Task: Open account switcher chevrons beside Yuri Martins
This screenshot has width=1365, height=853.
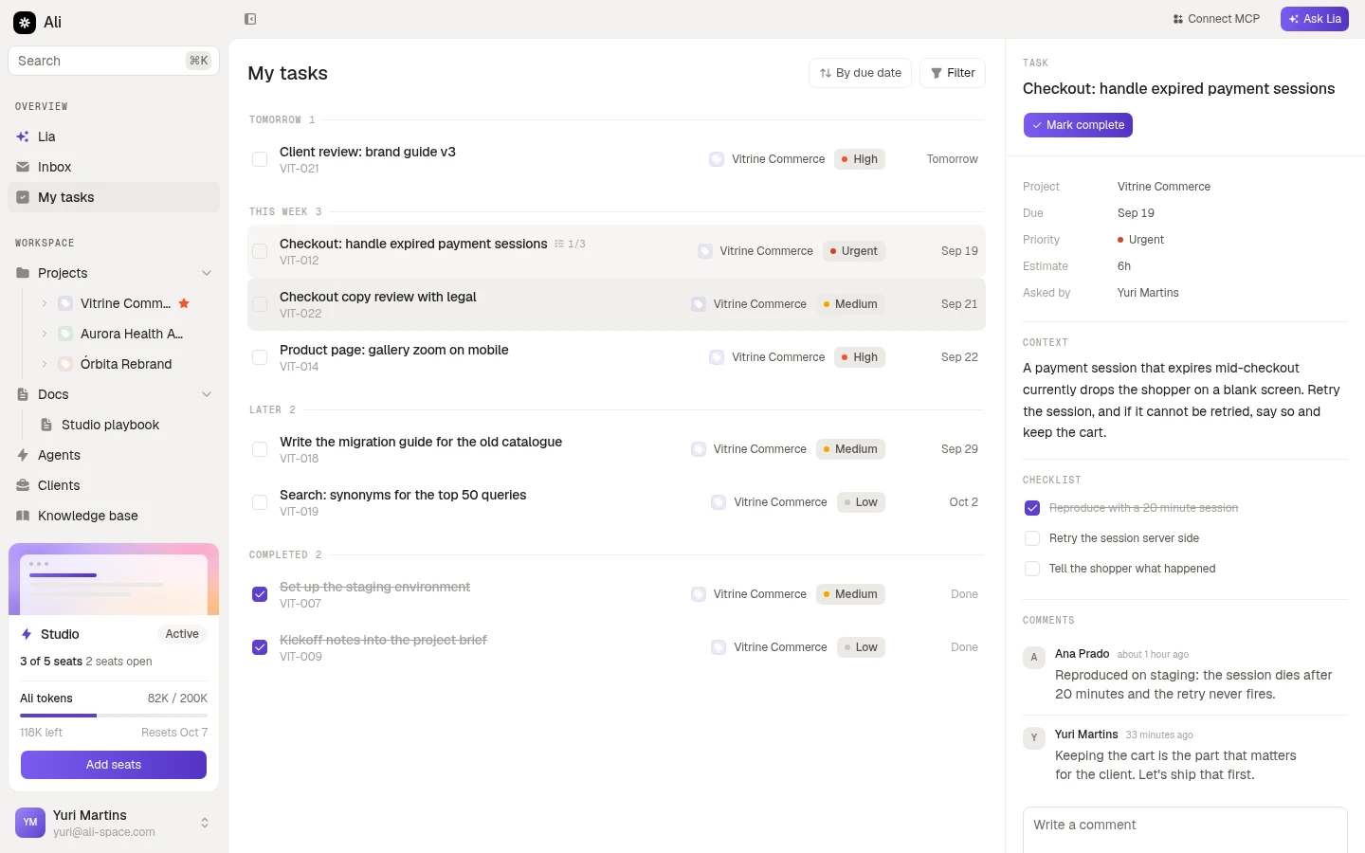Action: click(205, 823)
